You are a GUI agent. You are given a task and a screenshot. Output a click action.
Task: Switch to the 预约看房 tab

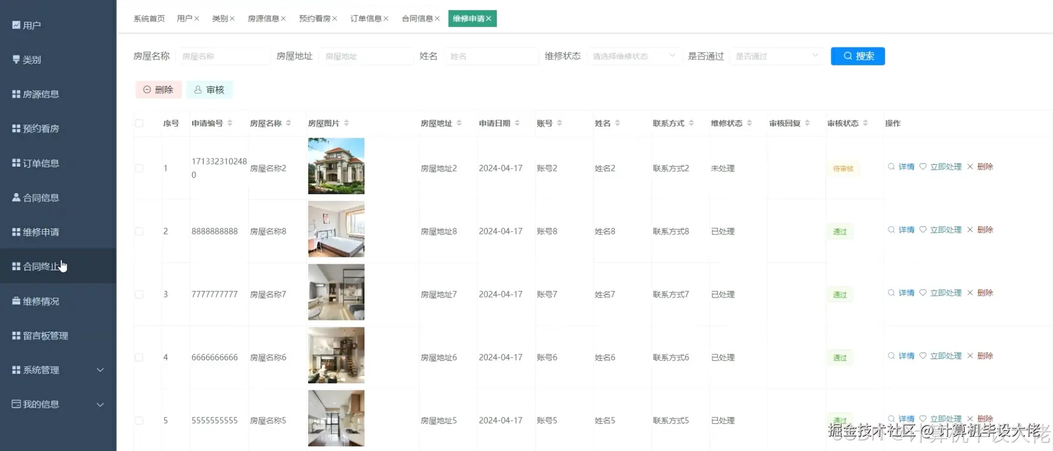coord(315,19)
